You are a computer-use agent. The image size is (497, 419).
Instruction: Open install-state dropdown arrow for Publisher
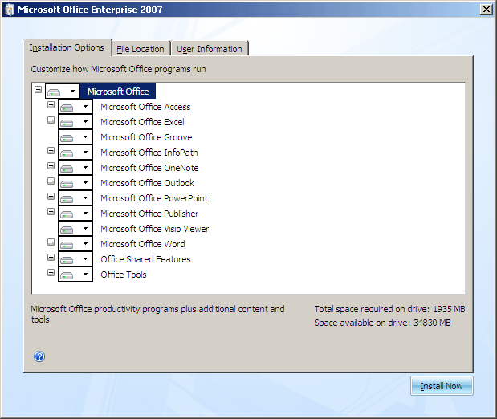85,213
